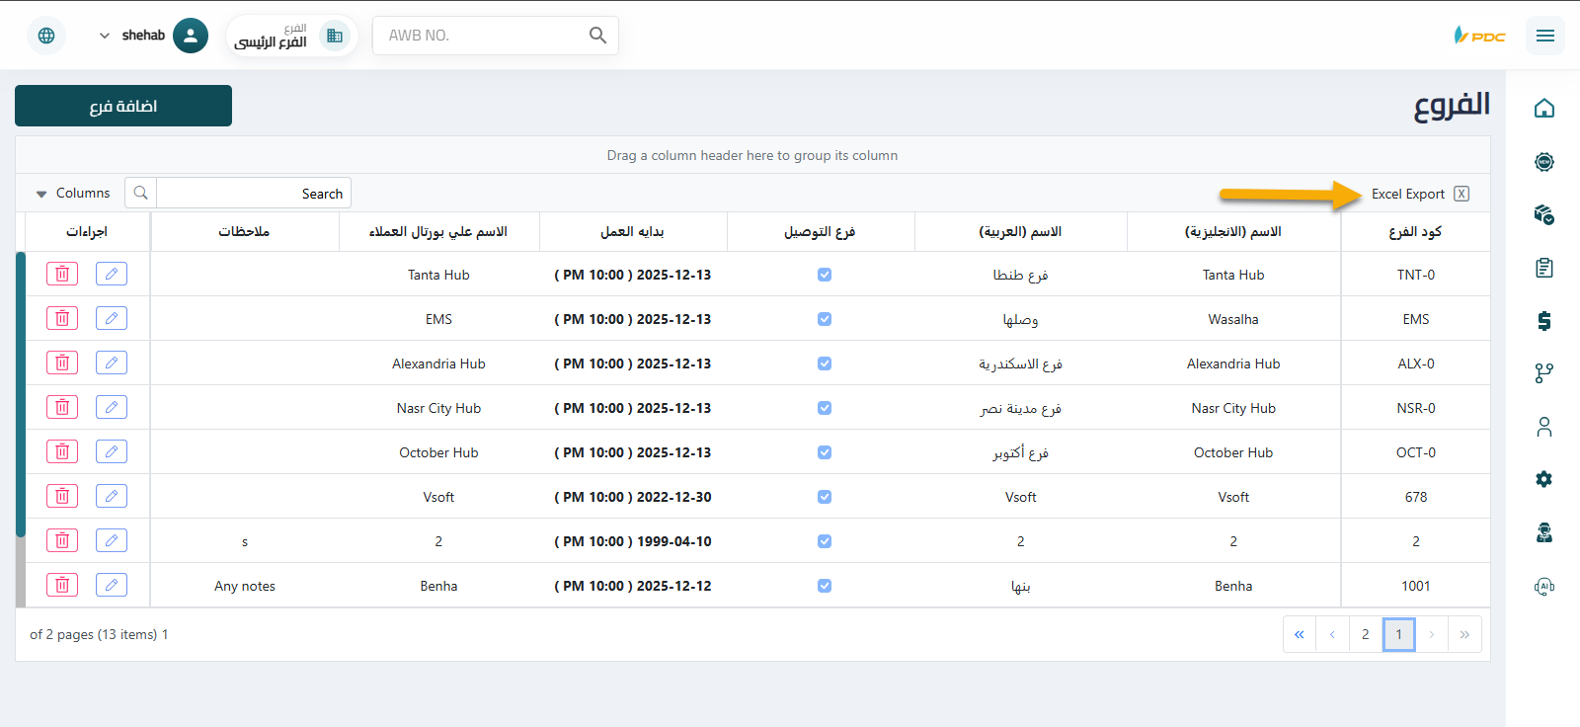This screenshot has width=1580, height=727.
Task: Edit the Wasalha EMS row
Action: [x=112, y=318]
